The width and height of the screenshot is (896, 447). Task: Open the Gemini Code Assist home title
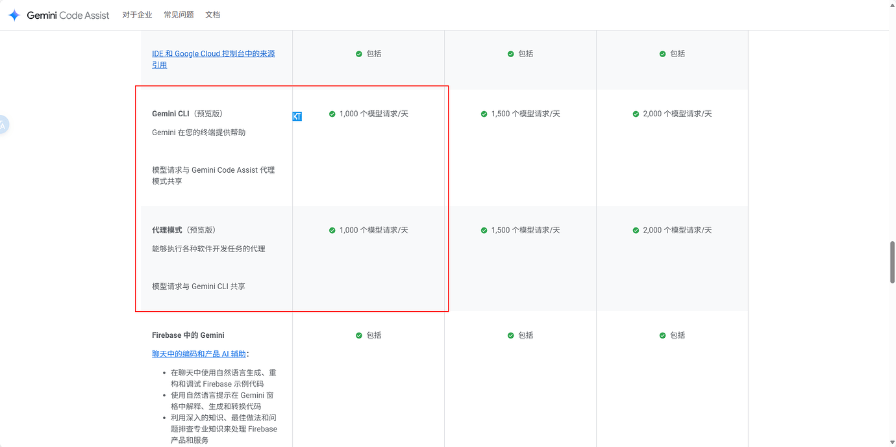point(68,15)
